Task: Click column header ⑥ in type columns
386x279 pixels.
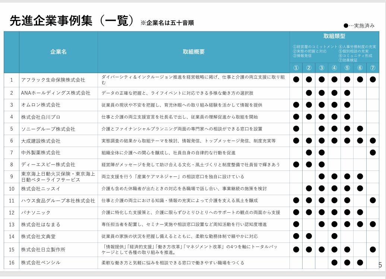Action: coord(360,68)
